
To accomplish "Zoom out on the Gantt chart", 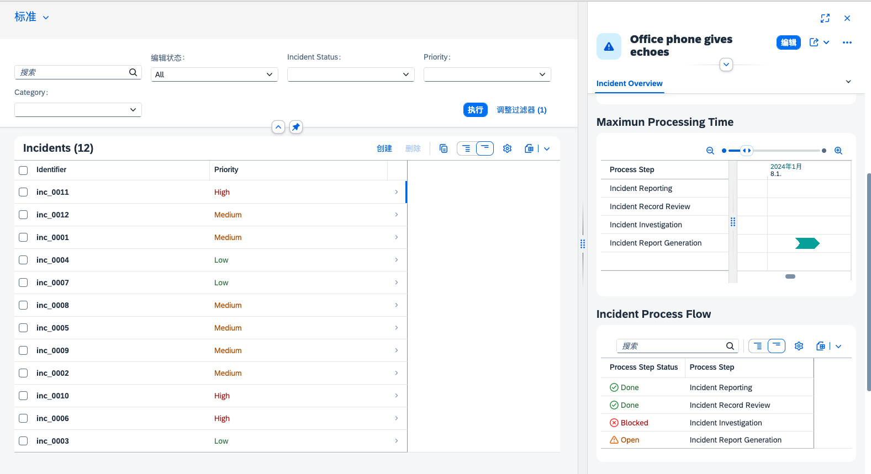I will point(710,151).
